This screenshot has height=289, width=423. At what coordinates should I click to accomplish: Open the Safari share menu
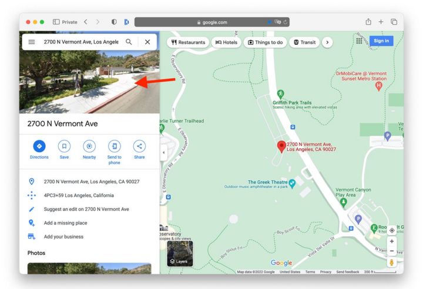(368, 22)
